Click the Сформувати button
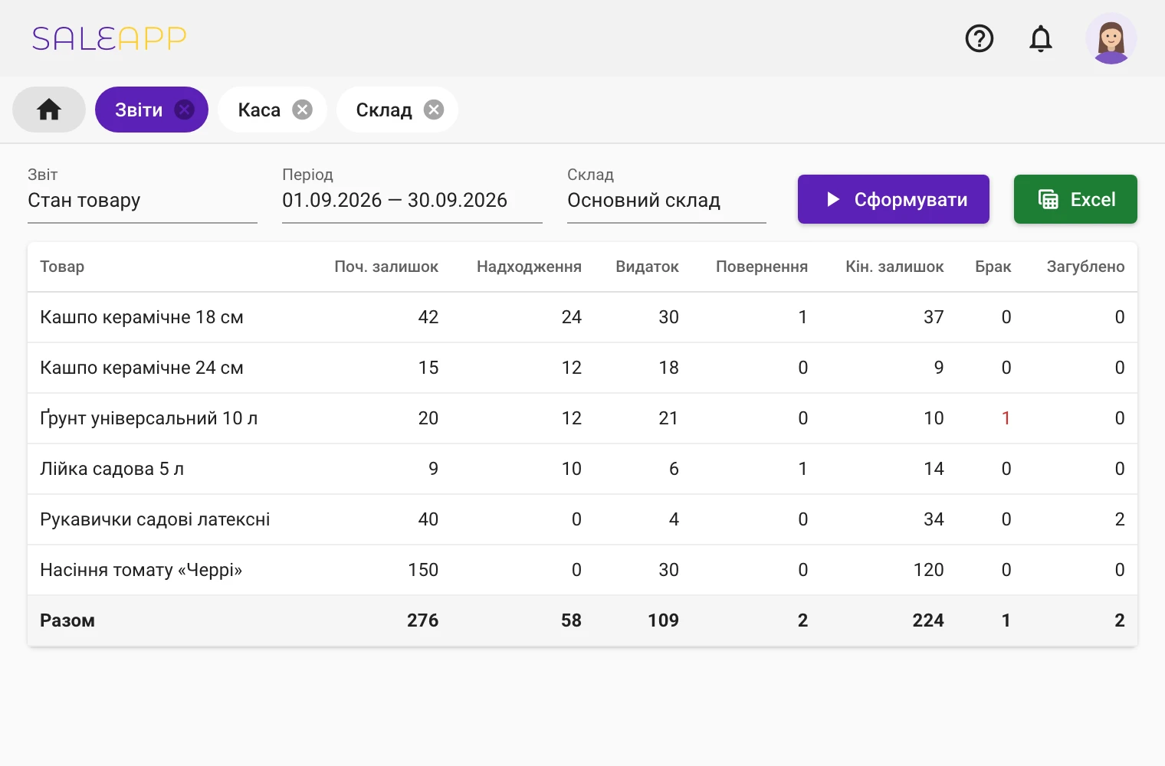 click(x=894, y=199)
